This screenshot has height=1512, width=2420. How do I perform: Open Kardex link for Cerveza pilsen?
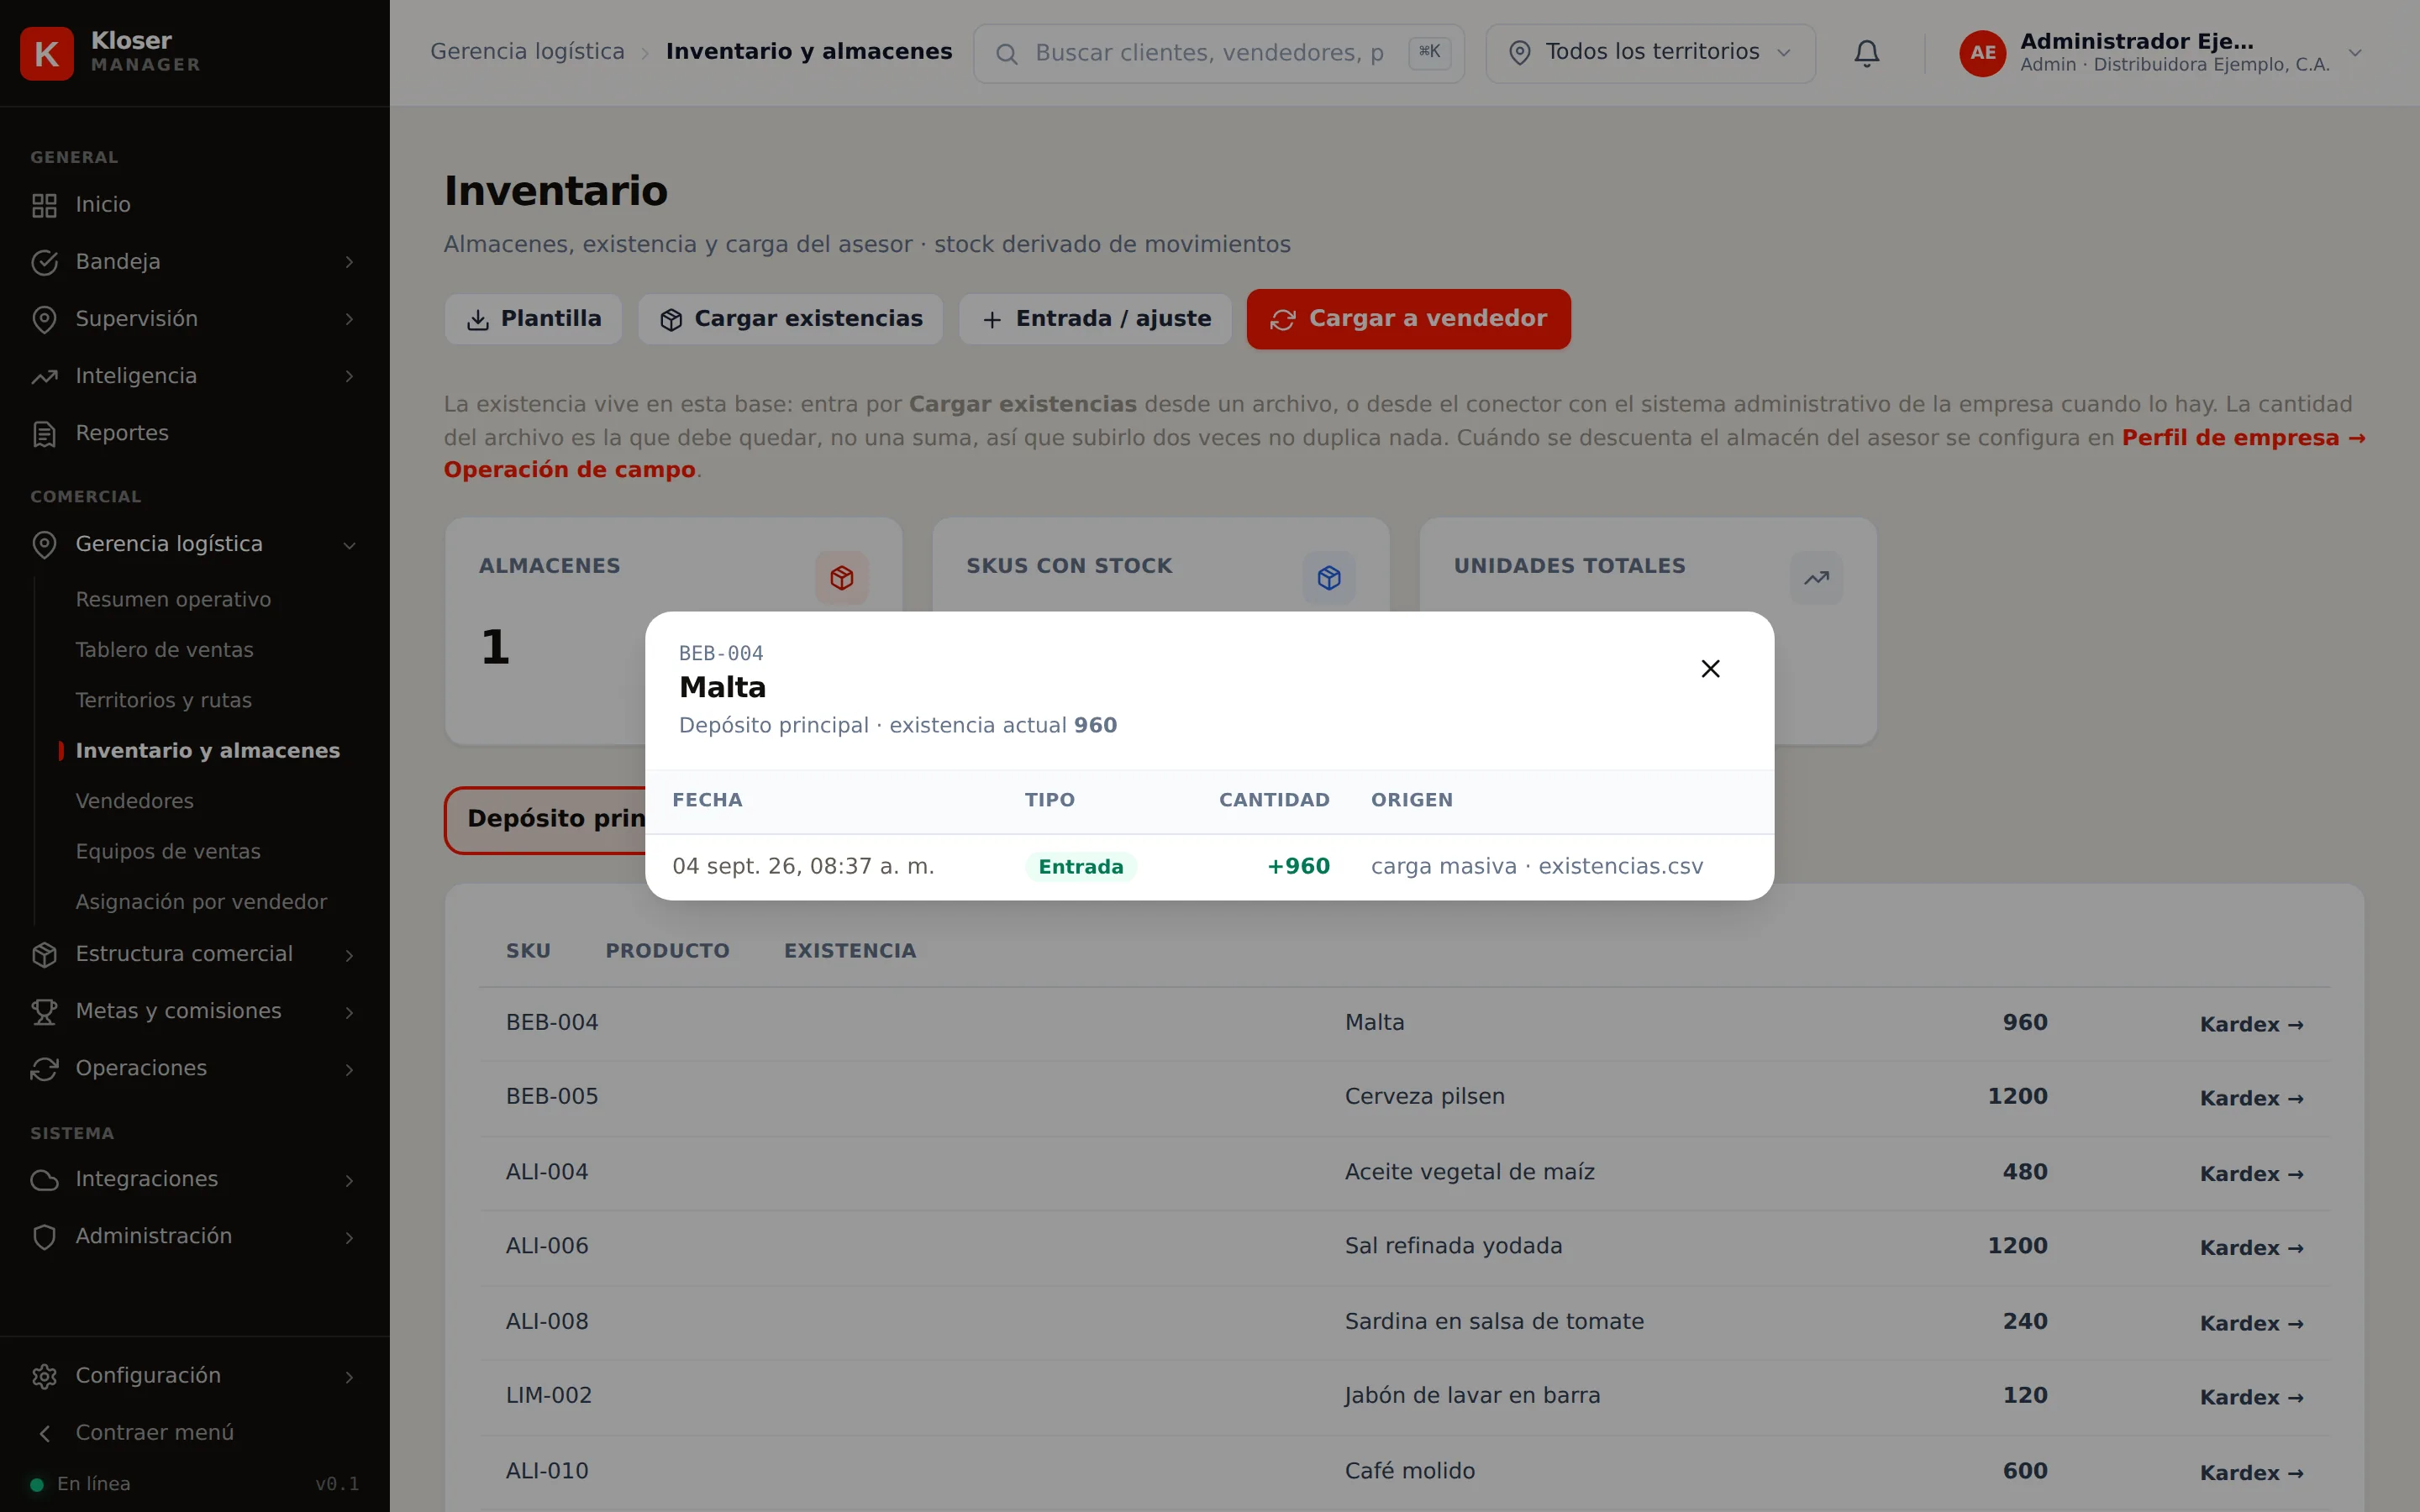tap(2251, 1098)
